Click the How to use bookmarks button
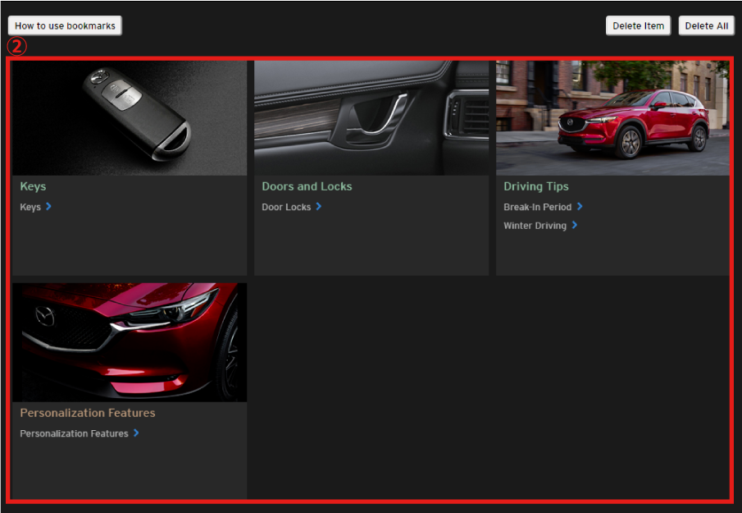Screen dimensions: 742x513 point(65,26)
